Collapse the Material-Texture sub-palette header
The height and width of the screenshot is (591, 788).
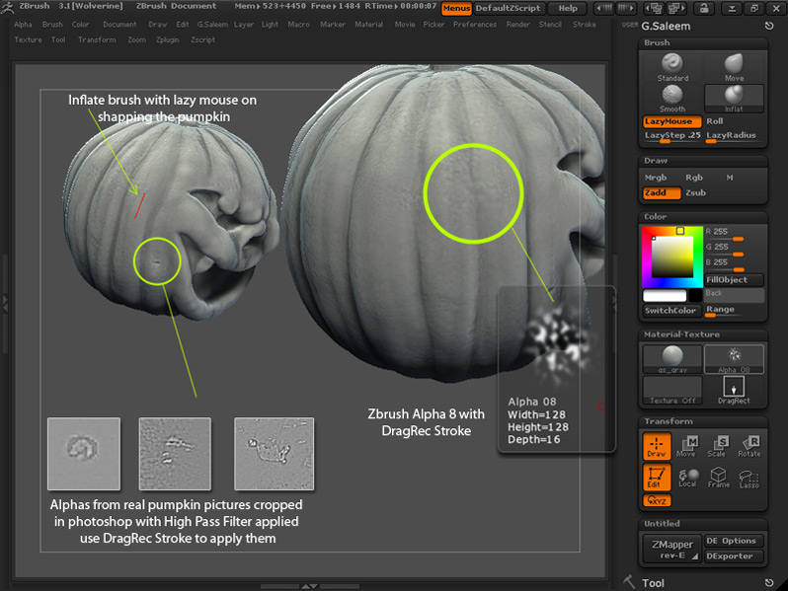[703, 334]
